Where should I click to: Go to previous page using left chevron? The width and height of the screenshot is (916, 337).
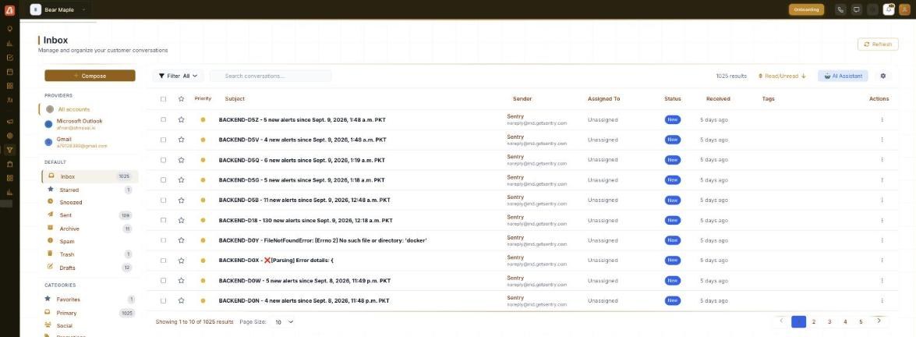tap(782, 321)
